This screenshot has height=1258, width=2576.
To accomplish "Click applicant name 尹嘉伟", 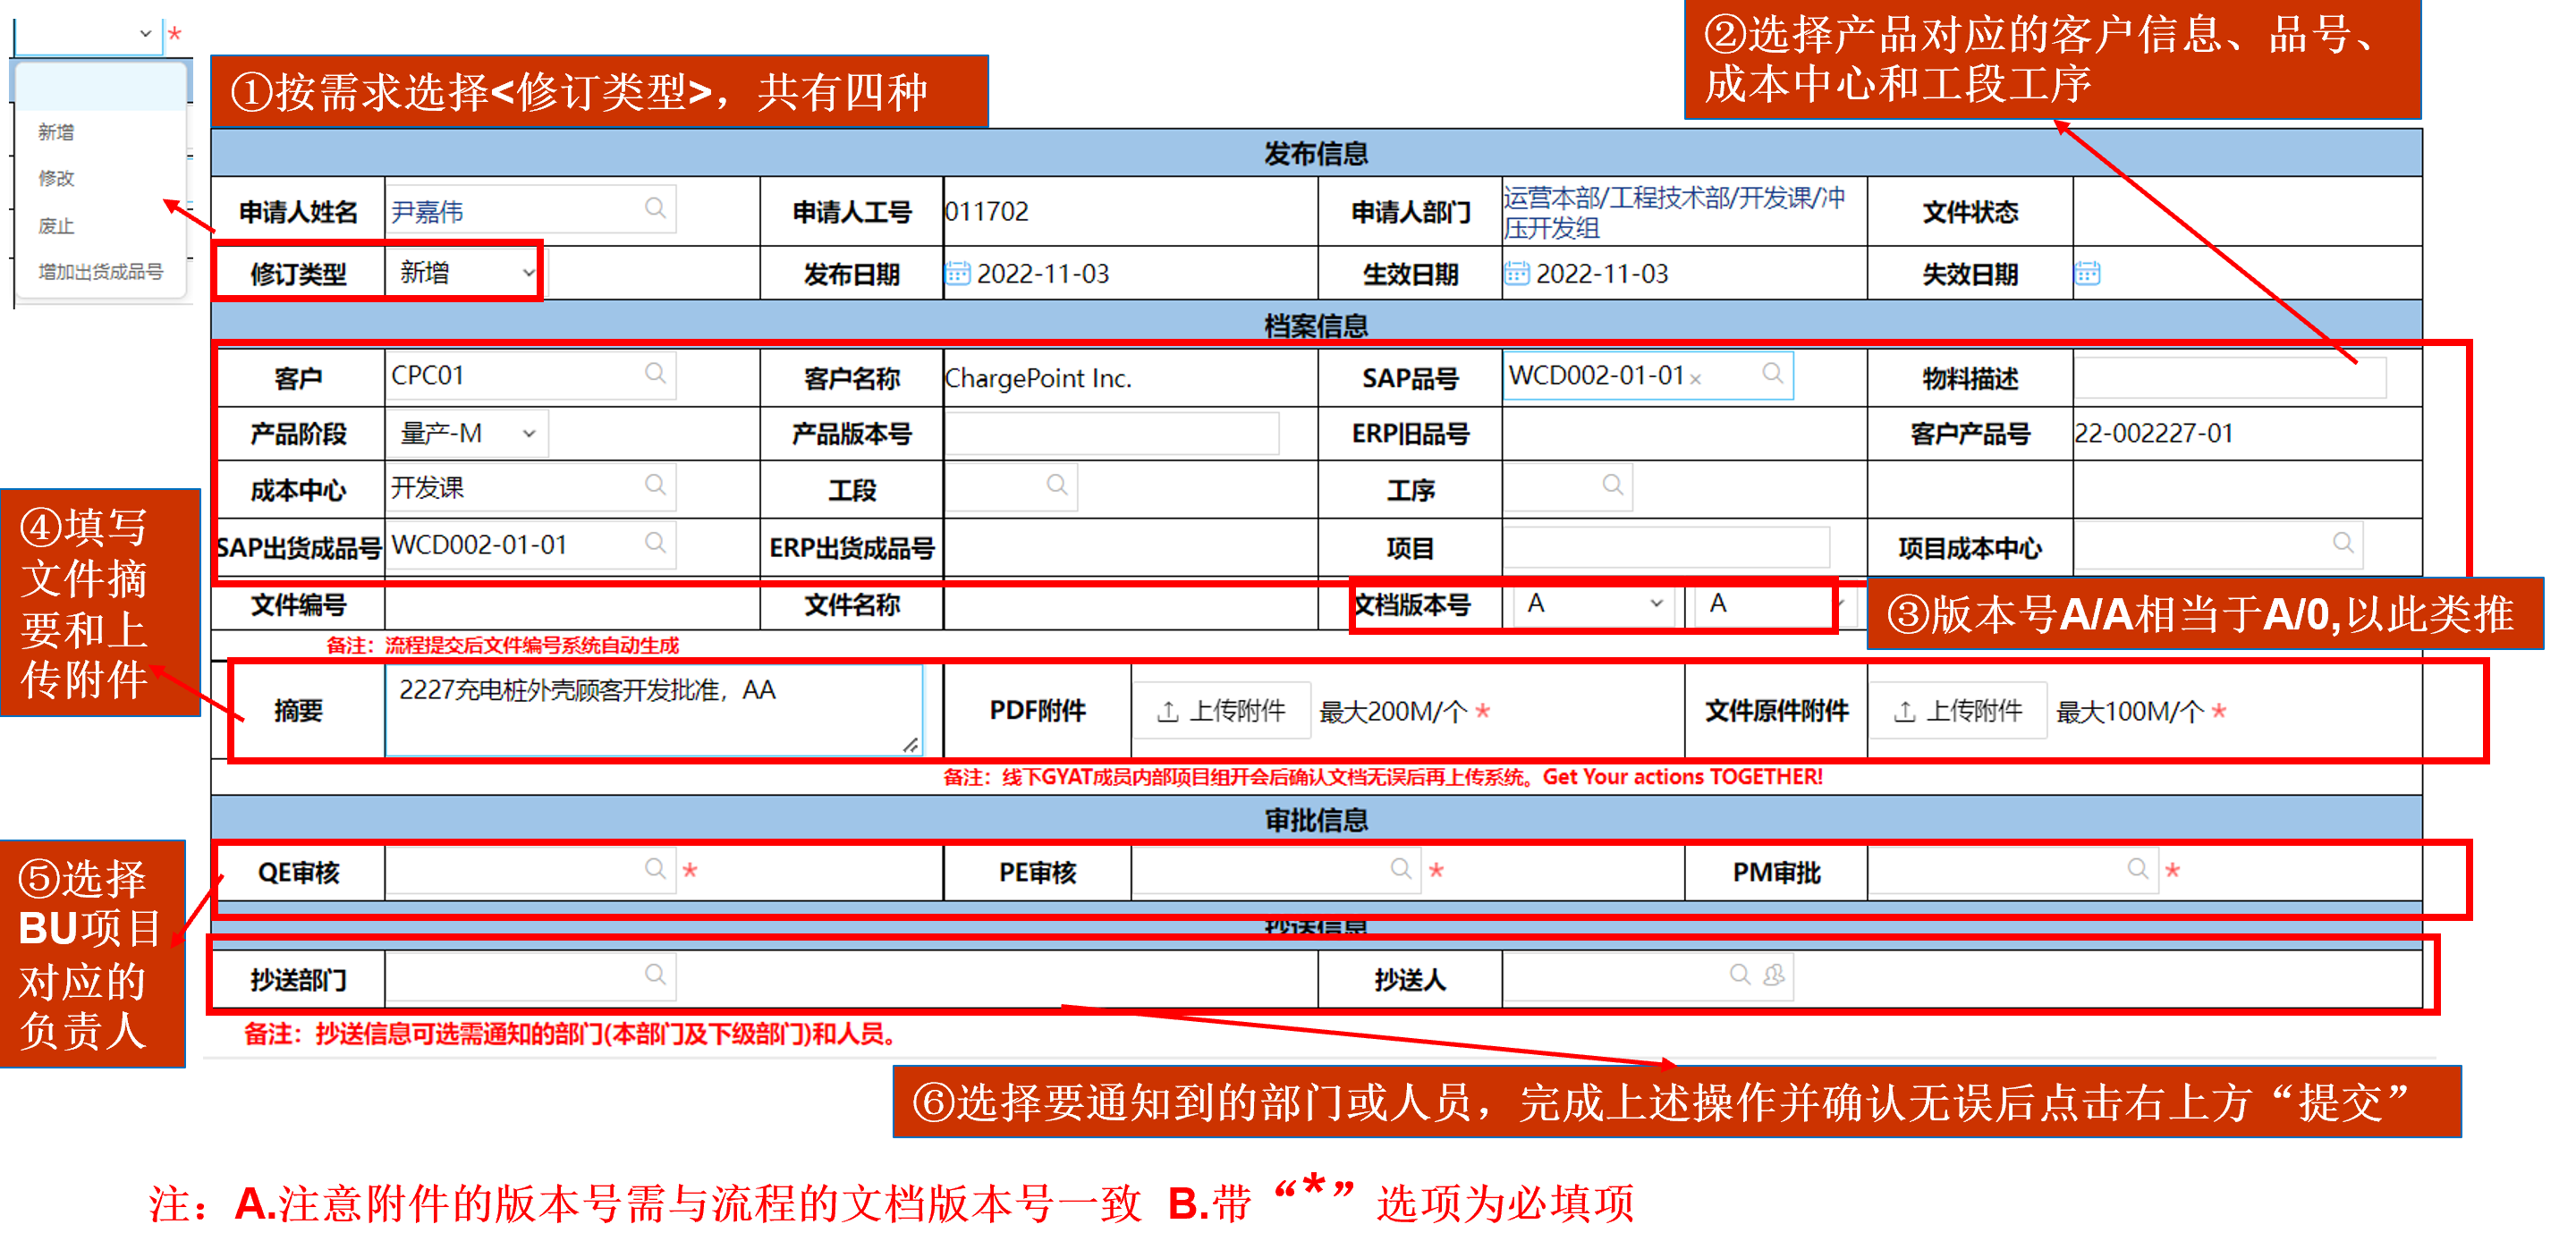I will (427, 211).
